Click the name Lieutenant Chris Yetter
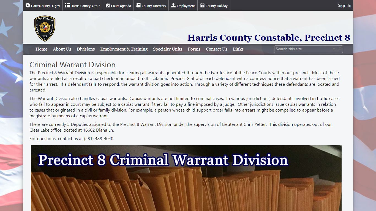Viewport: 376px width, 211px height. pyautogui.click(x=244, y=124)
